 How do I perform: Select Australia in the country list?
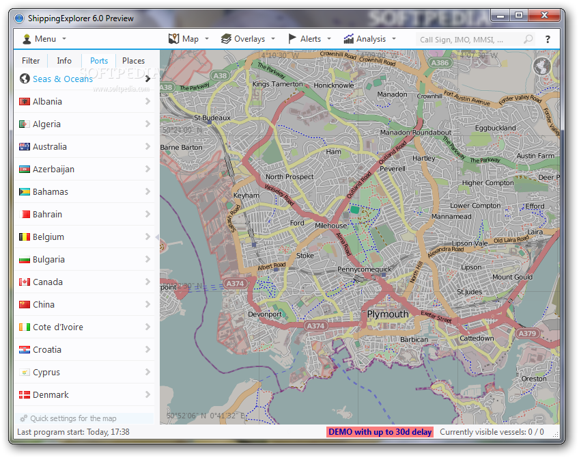[84, 146]
